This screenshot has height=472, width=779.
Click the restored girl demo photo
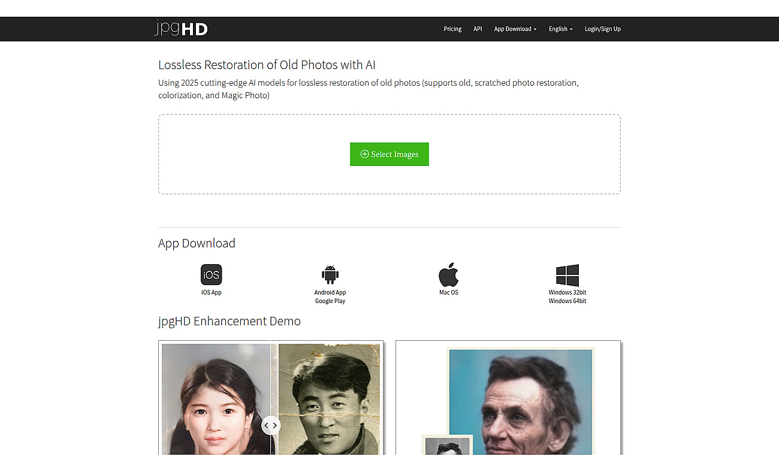[x=216, y=398]
